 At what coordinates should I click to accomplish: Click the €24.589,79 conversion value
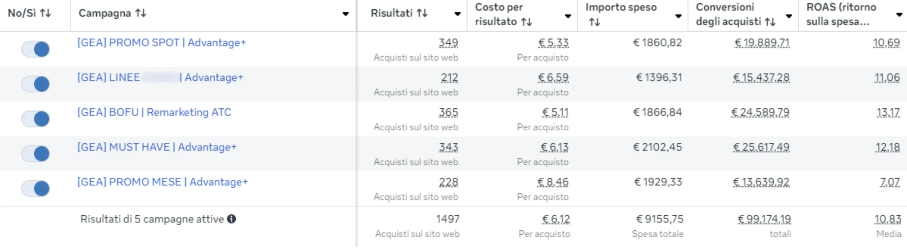tap(760, 113)
